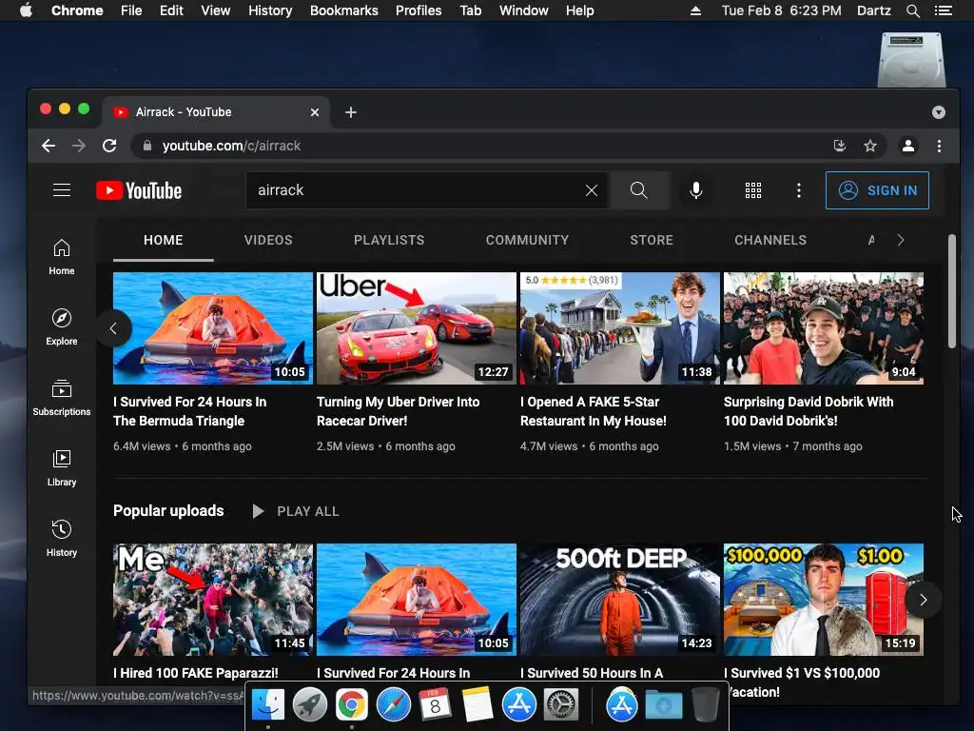Open the History menu in menu bar
The image size is (974, 731).
click(x=270, y=10)
